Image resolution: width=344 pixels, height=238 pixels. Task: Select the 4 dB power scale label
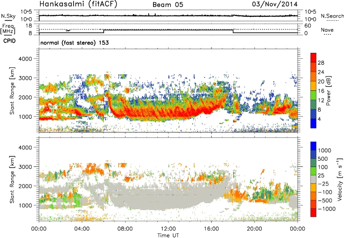coord(319,119)
